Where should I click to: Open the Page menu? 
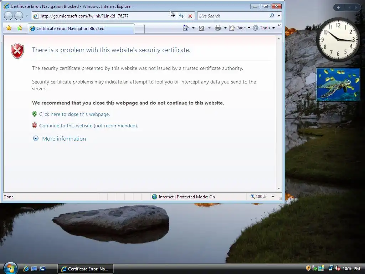240,28
